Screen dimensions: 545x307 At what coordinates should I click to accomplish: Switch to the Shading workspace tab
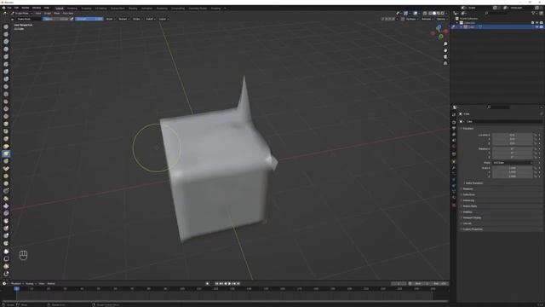point(133,8)
